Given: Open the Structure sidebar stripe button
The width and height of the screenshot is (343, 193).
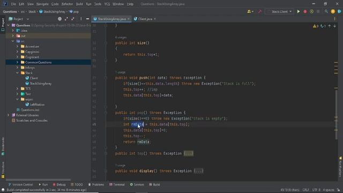Looking at the screenshot, I should tap(3, 170).
